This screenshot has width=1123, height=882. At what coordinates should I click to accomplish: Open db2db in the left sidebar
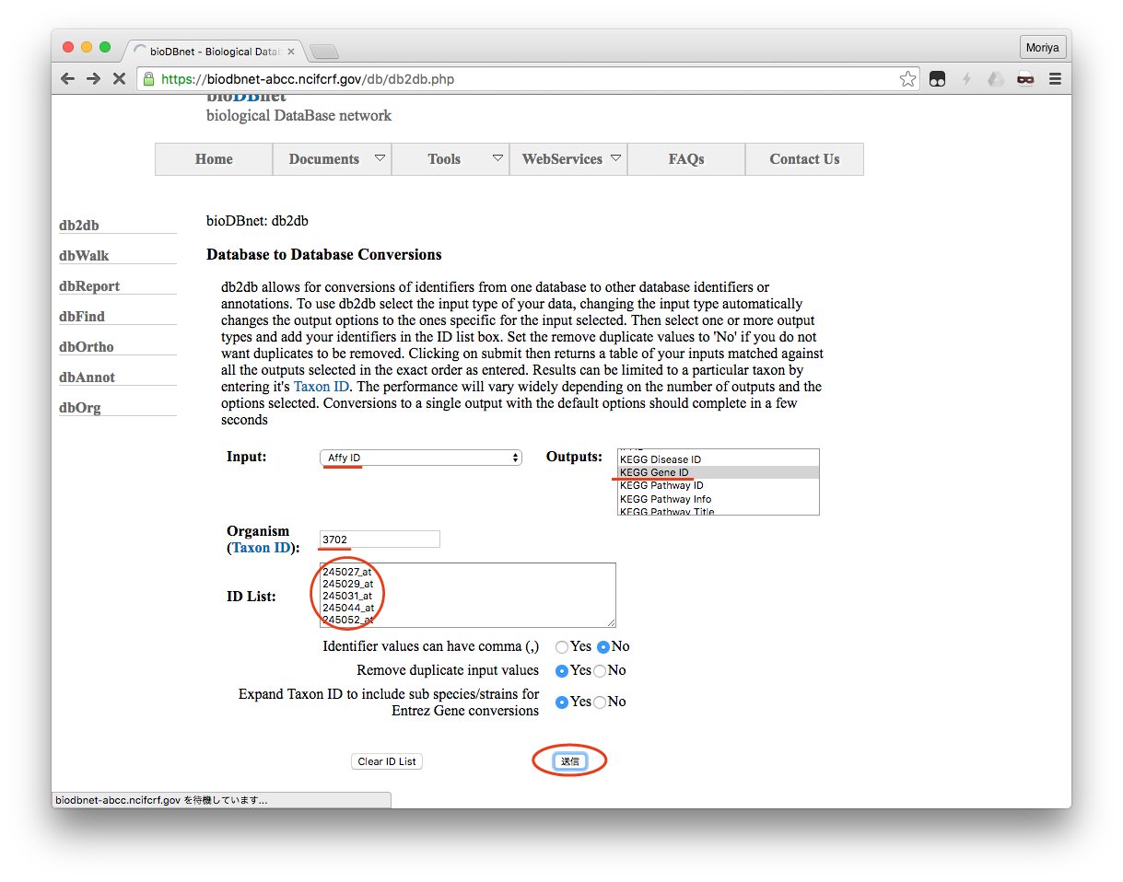pyautogui.click(x=79, y=226)
